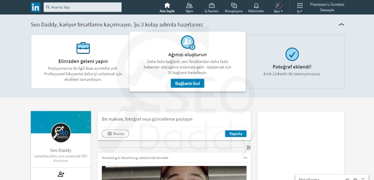Click the share update text box

[x=174, y=119]
